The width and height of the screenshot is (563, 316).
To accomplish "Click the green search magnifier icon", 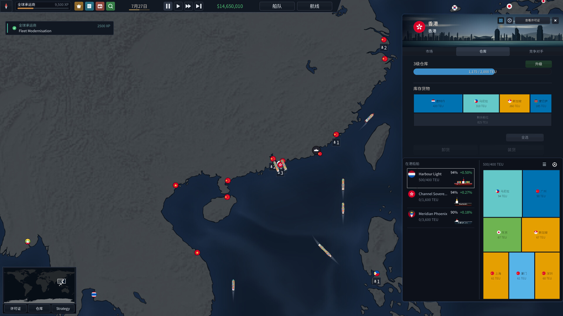I will point(110,6).
